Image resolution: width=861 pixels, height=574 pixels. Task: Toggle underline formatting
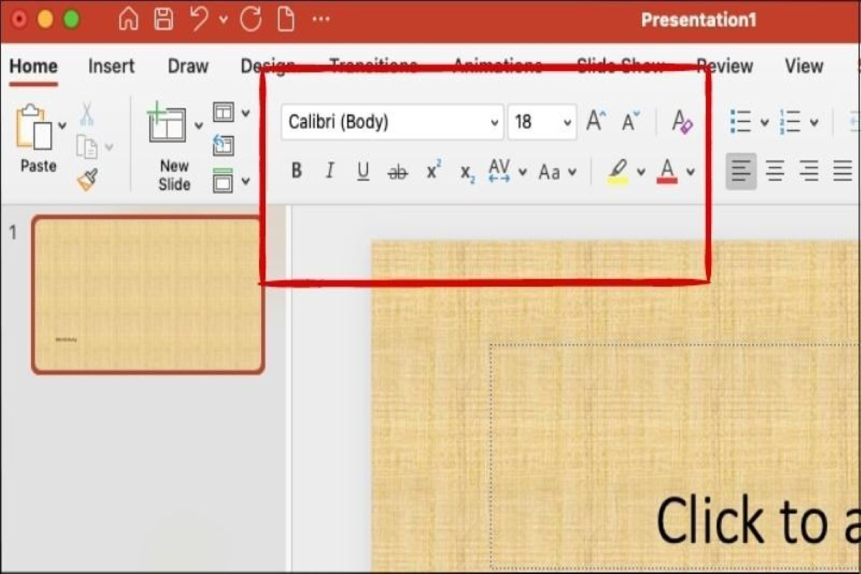[x=364, y=171]
